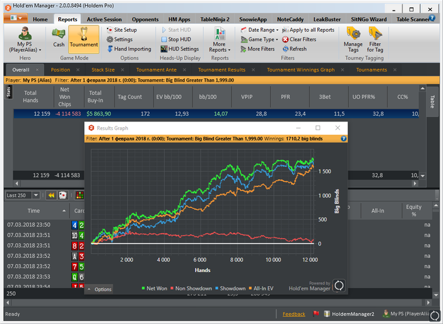Select the Tournament Winnings Graph tab
Image resolution: width=443 pixels, height=324 pixels.
(301, 70)
